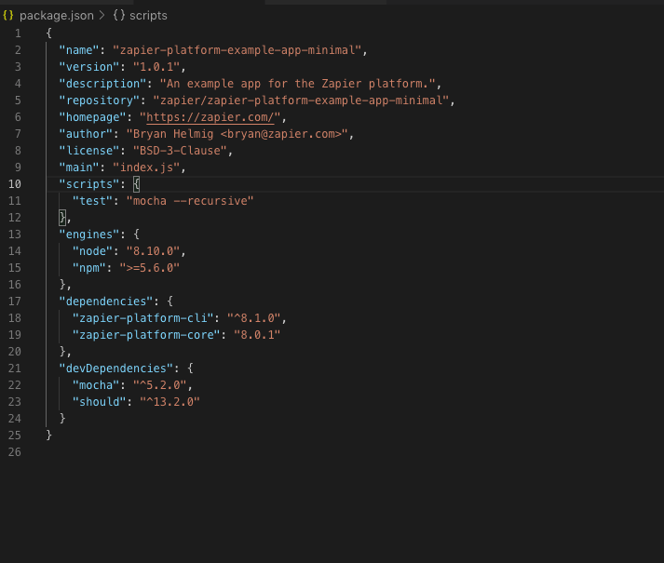Click line number 1 in the gutter
Image resolution: width=664 pixels, height=563 pixels.
[x=18, y=34]
